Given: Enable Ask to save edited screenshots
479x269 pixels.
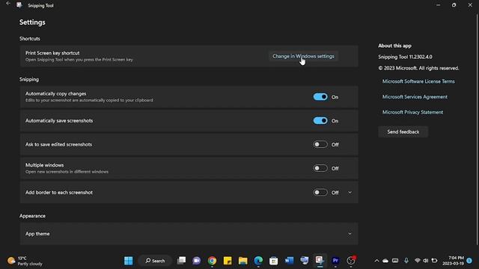Looking at the screenshot, I should pyautogui.click(x=320, y=144).
